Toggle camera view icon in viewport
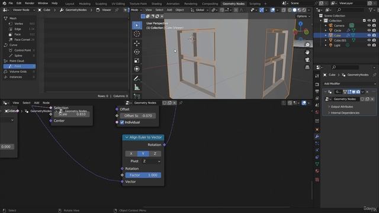This screenshot has height=213, width=379. pos(307,60)
